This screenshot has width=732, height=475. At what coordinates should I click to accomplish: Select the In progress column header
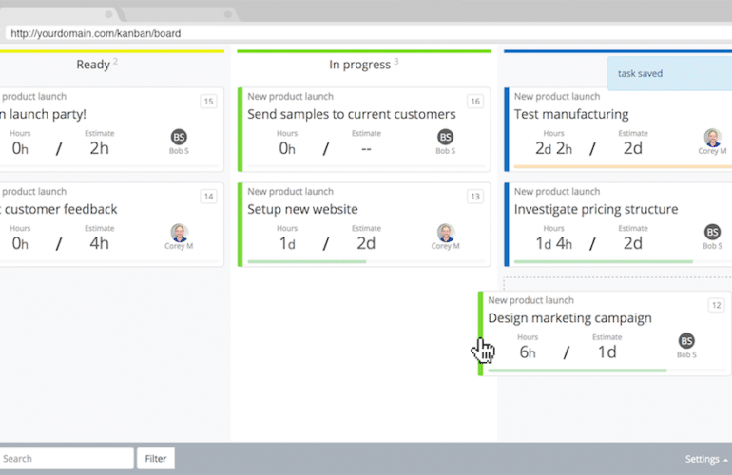click(x=359, y=65)
